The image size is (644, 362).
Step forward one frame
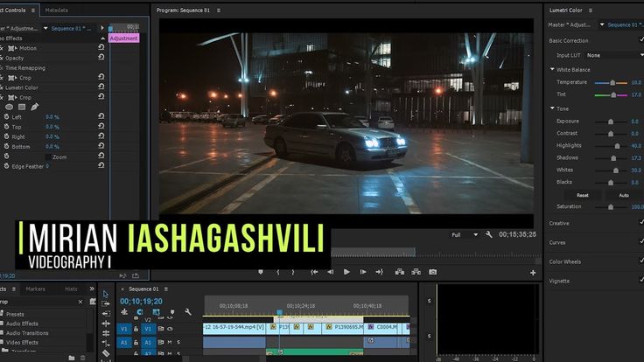pos(363,272)
